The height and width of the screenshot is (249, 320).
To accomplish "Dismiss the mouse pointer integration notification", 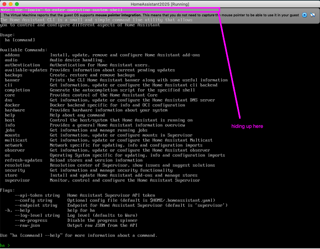I will pyautogui.click(x=304, y=15).
